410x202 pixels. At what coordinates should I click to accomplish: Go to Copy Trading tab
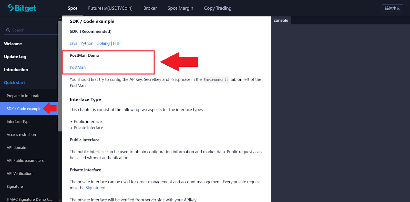218,8
